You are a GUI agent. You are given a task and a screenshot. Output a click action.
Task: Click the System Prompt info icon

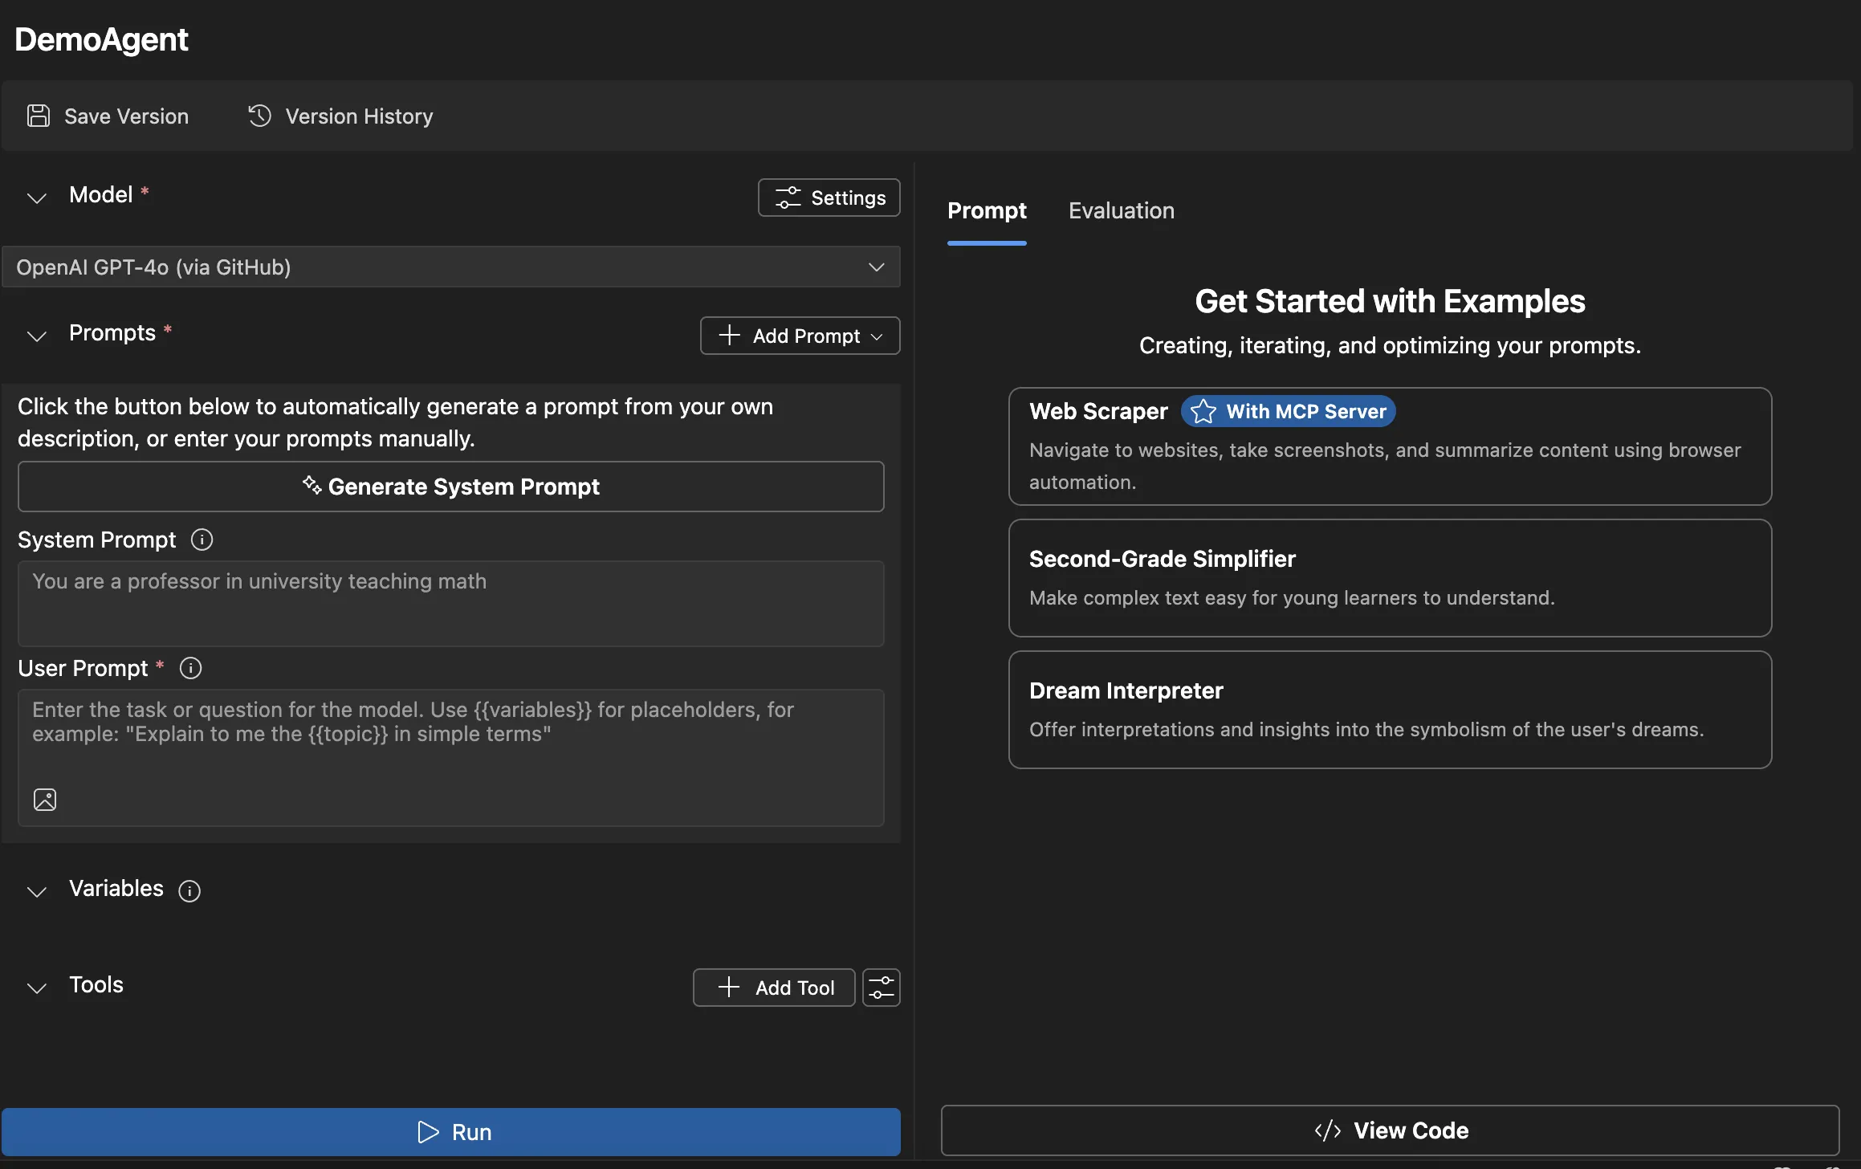[x=202, y=540]
